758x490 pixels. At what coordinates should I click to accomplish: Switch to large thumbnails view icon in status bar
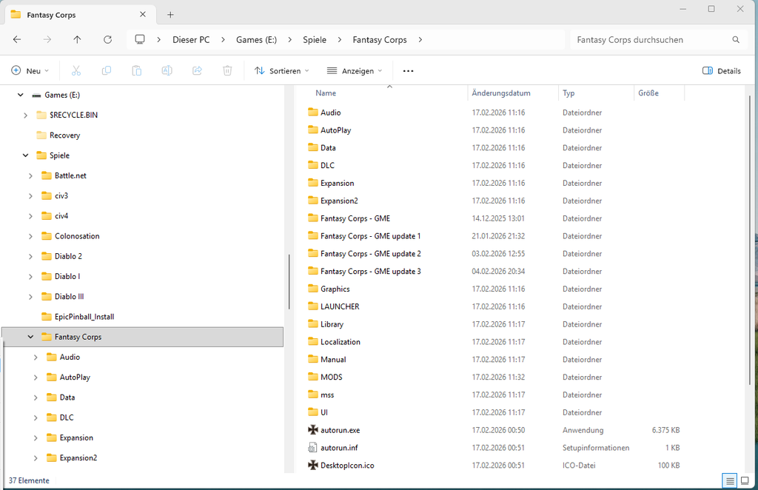pyautogui.click(x=745, y=480)
